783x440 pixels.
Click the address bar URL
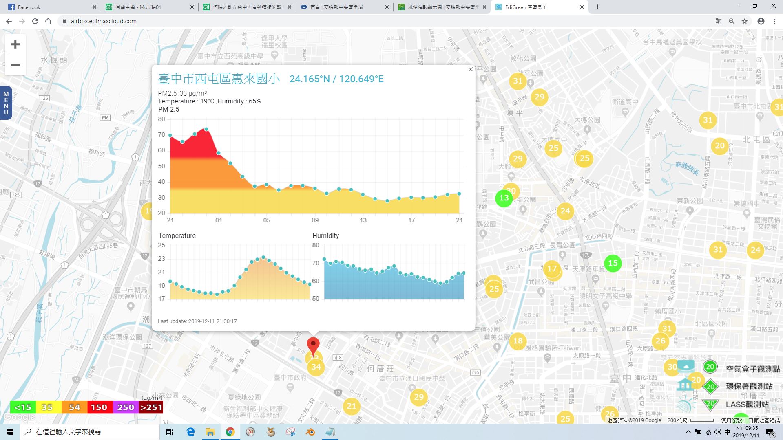coord(104,21)
